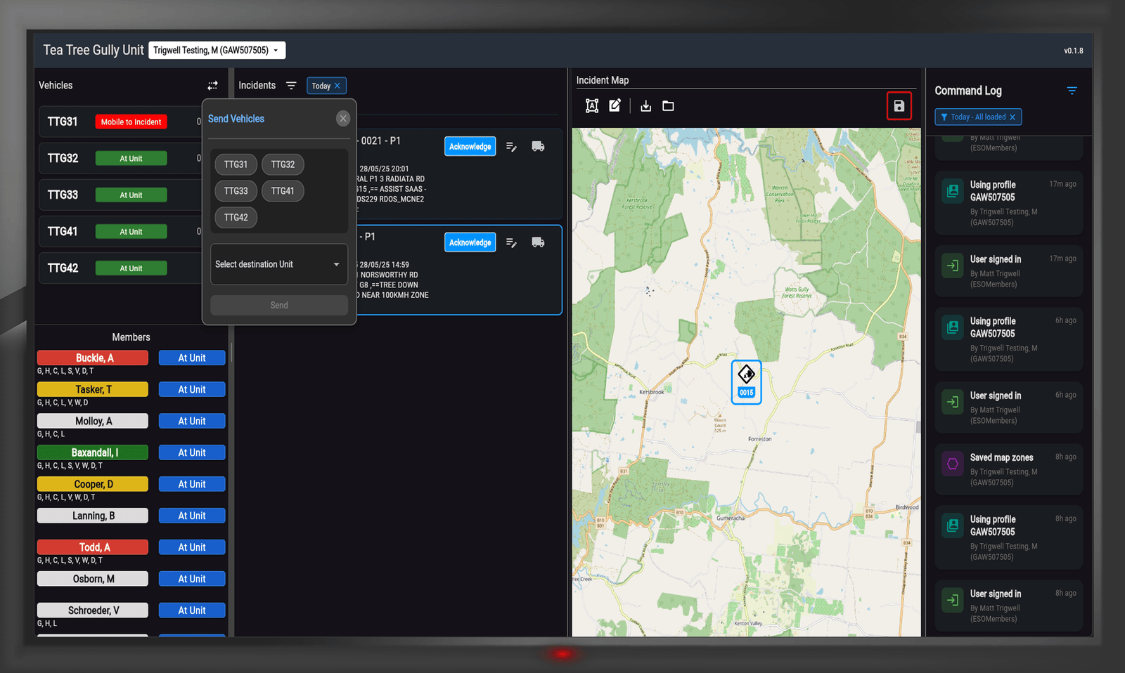
Task: Select incident marker 0015 on the map
Action: pyautogui.click(x=746, y=381)
